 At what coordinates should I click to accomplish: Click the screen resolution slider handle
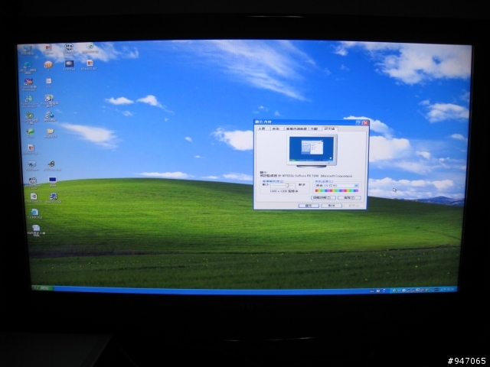(287, 185)
